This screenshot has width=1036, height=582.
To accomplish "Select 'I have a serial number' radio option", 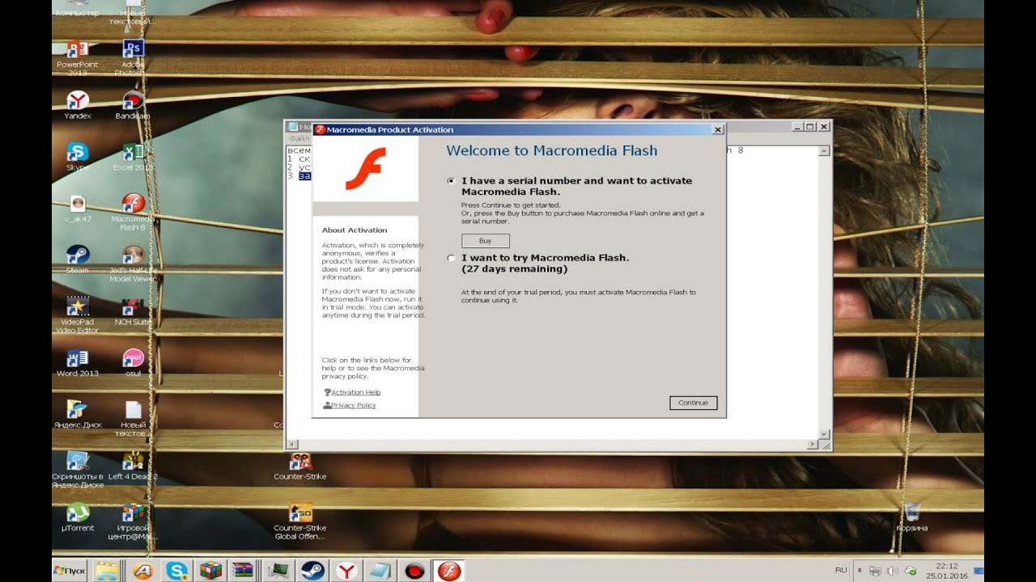I will point(451,181).
